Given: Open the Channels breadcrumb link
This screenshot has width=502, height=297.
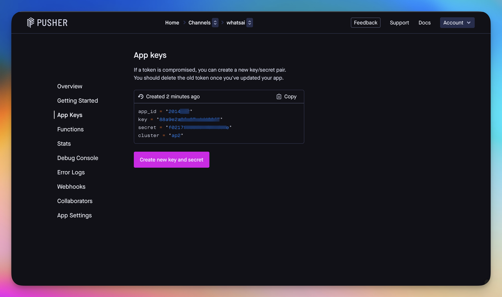Looking at the screenshot, I should click(x=199, y=23).
